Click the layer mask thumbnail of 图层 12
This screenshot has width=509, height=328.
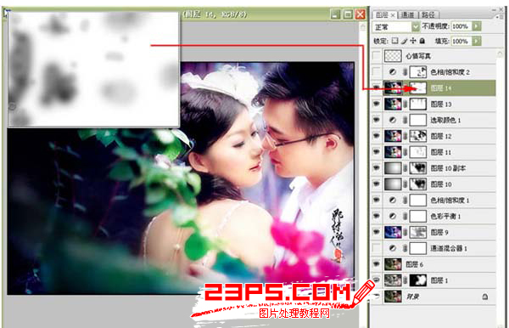(x=417, y=136)
